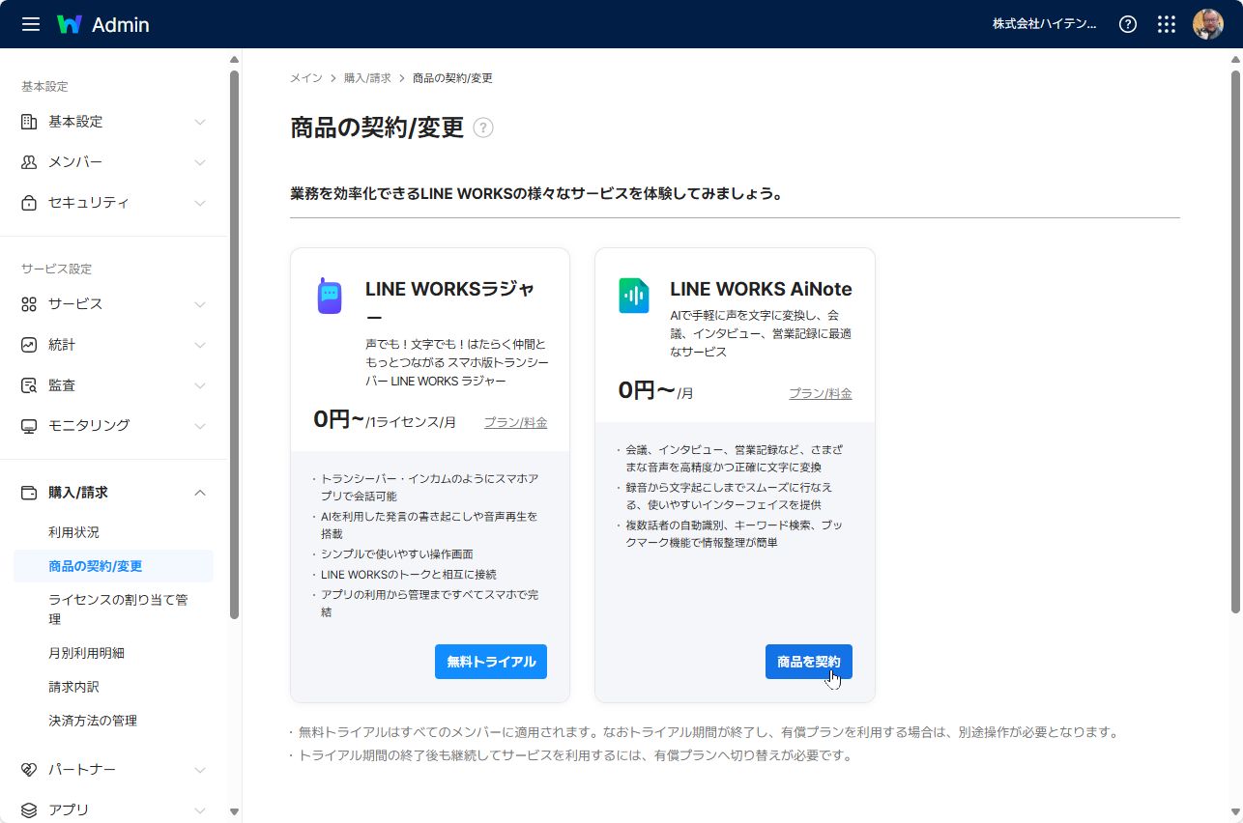This screenshot has width=1243, height=823.
Task: Open ライセンスの割り当て管理 page
Action: click(118, 610)
